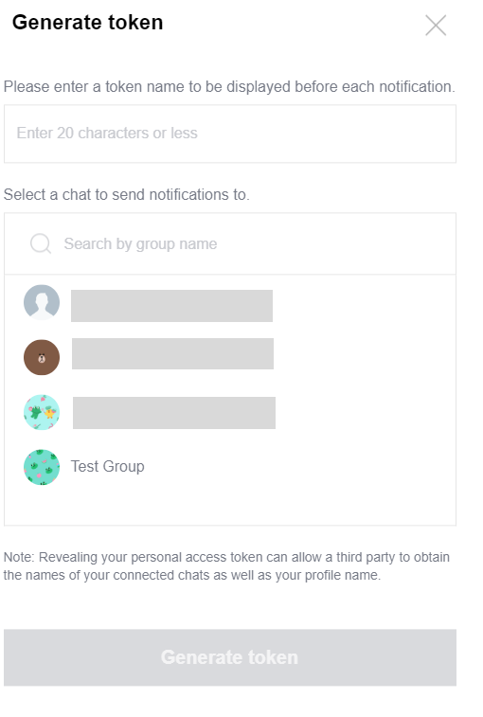Close the Generate token dialog
The height and width of the screenshot is (717, 483).
tap(436, 26)
